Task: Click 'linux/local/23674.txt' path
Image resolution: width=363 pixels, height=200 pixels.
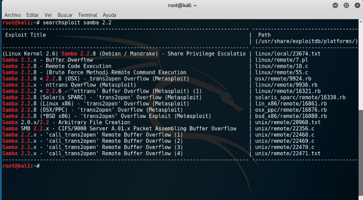Action: (x=288, y=54)
